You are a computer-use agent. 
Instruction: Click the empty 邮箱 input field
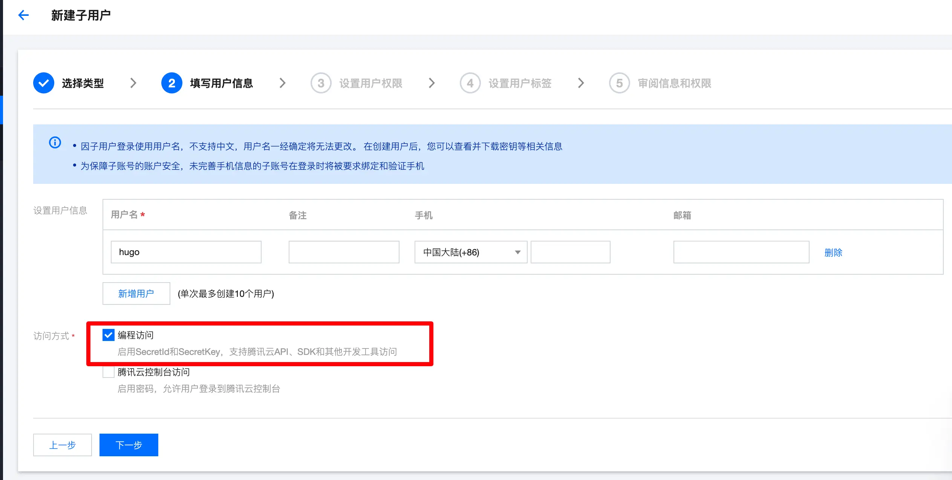(741, 252)
